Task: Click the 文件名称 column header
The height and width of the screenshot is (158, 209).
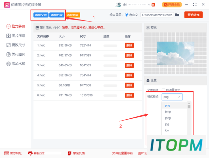Action: pyautogui.click(x=43, y=36)
